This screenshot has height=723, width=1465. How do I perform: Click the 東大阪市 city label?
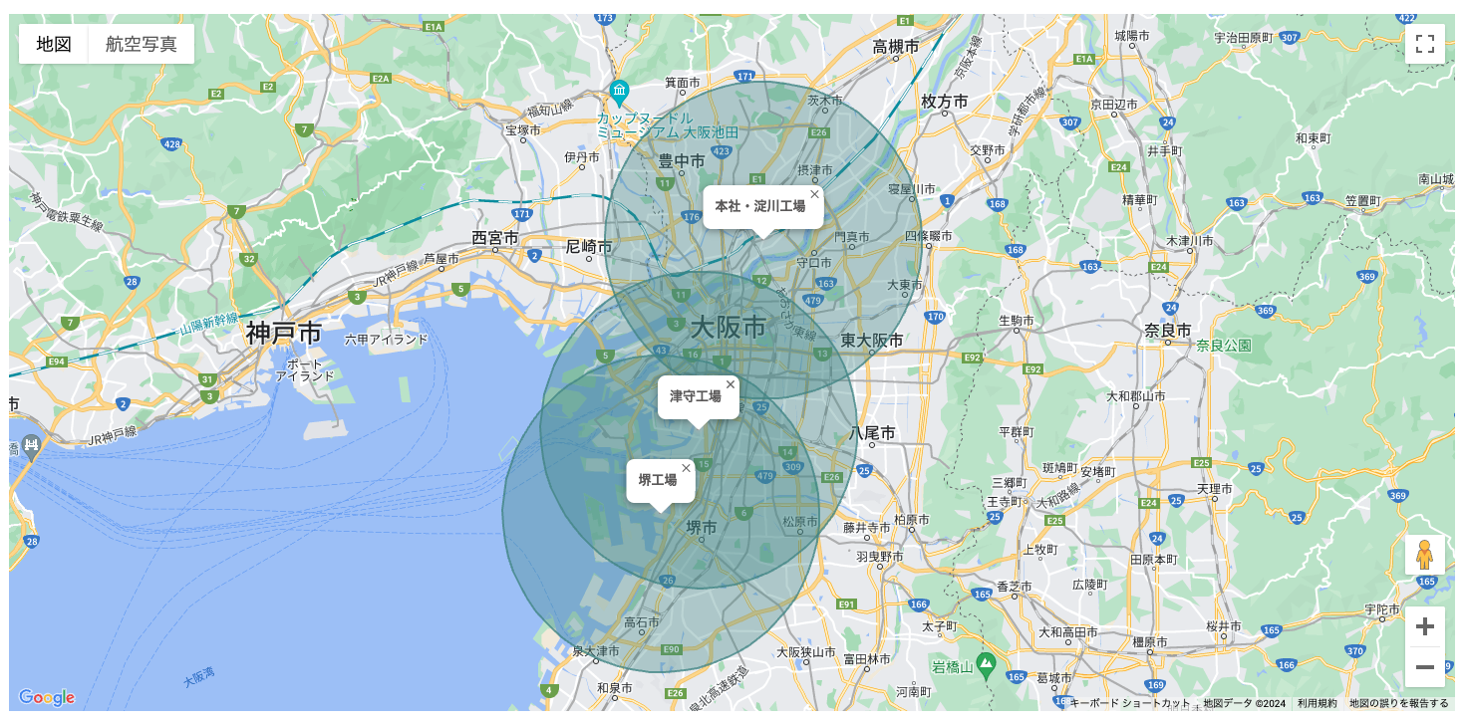click(872, 341)
